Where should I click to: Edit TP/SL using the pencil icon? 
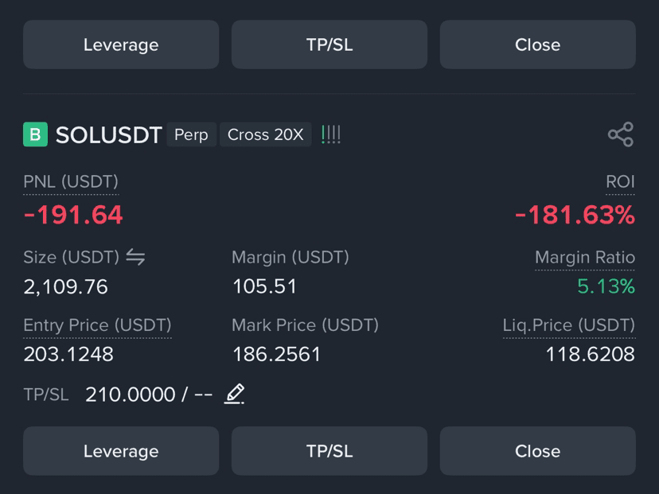234,394
